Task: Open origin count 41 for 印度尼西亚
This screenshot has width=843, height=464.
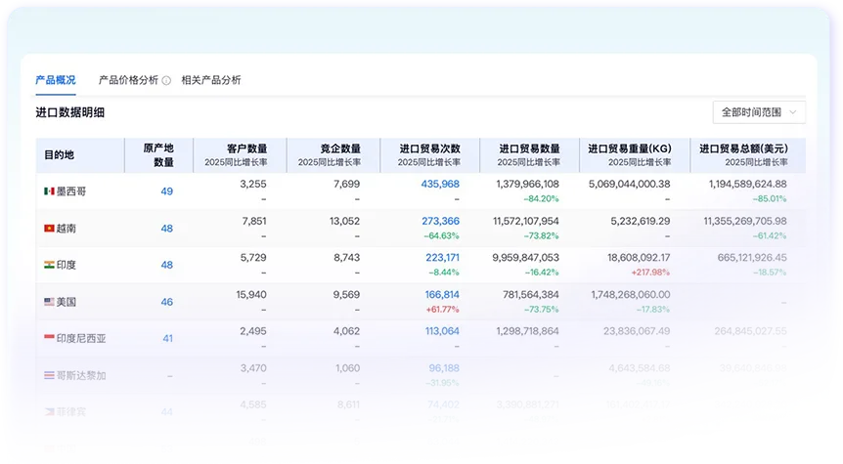Action: [168, 338]
